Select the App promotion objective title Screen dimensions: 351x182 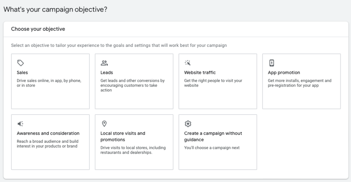coord(284,73)
